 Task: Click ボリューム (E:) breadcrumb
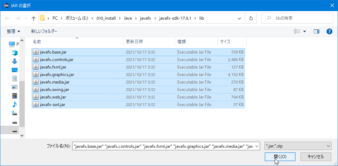tap(76, 19)
